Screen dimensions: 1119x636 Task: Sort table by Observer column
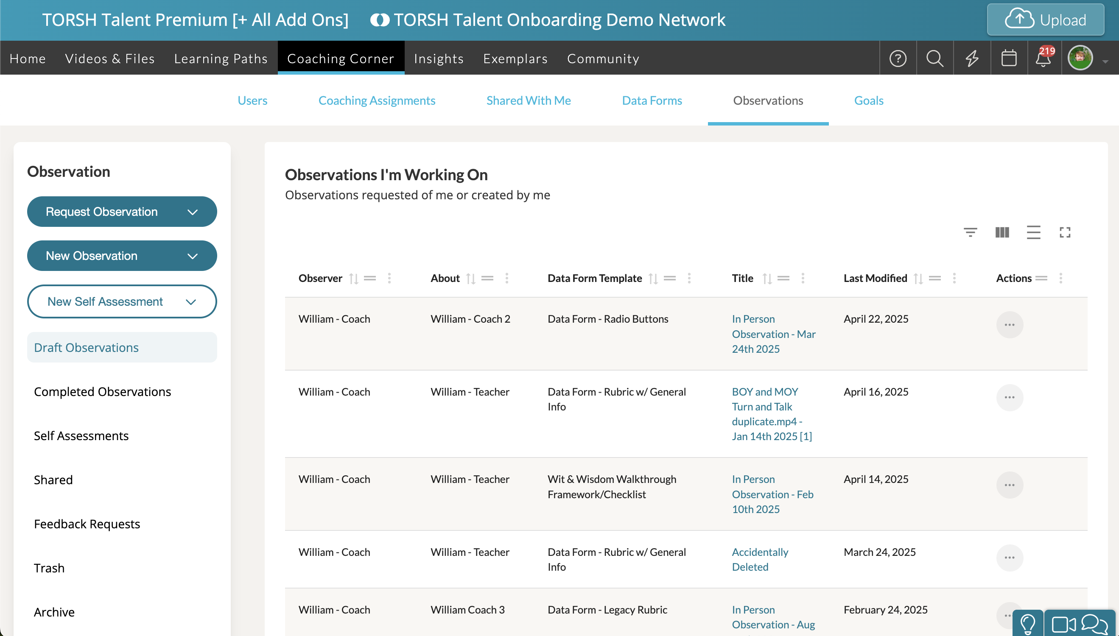[x=353, y=278]
